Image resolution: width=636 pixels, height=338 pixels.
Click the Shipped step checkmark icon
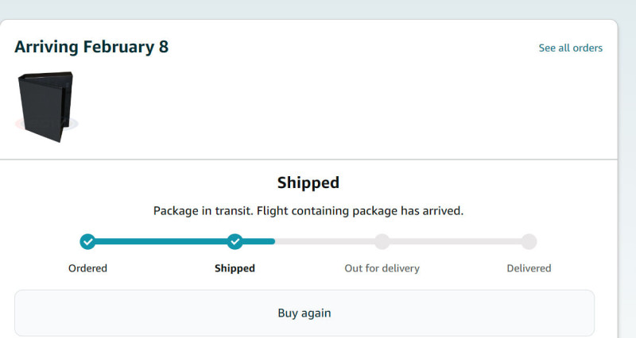coord(235,241)
